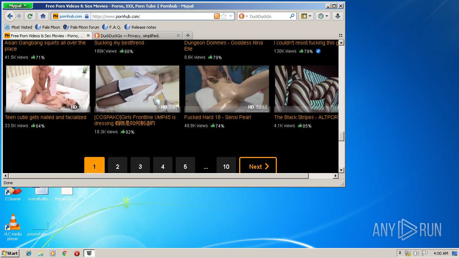459x258 pixels.
Task: Select the Mypal.lnk desktop shortcut
Action: pyautogui.click(x=67, y=194)
